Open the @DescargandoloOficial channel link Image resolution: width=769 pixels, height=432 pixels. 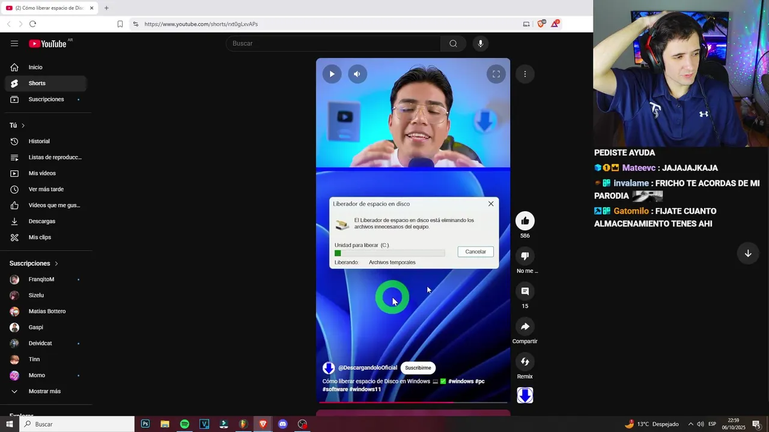368,368
